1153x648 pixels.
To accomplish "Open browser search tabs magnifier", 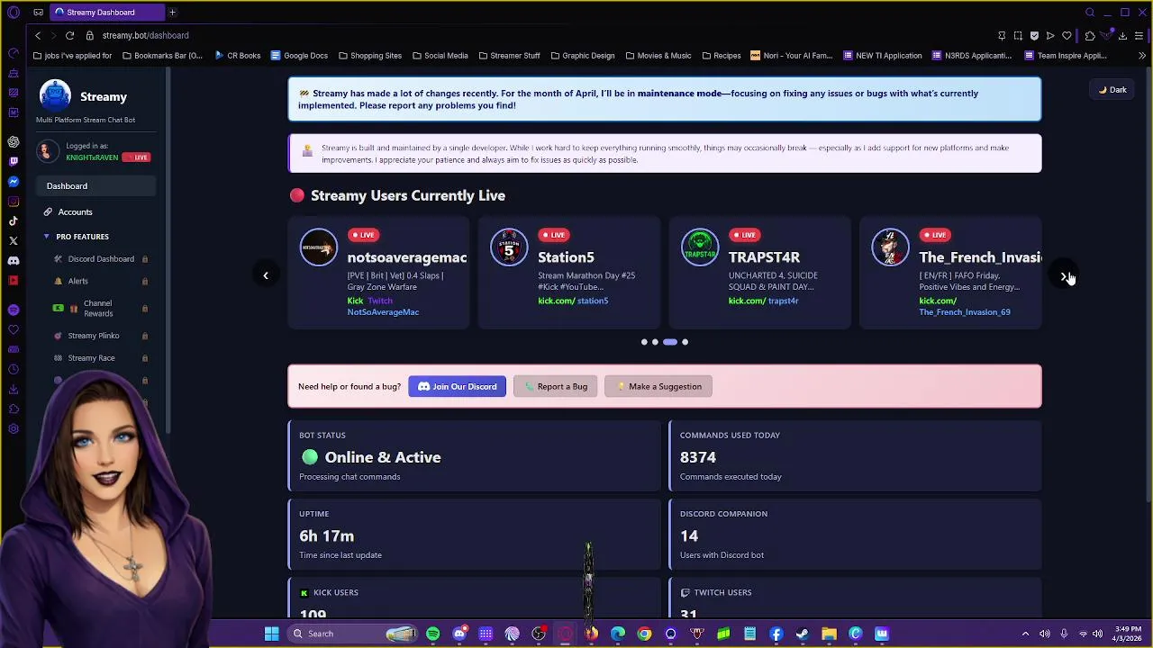I will [1090, 13].
